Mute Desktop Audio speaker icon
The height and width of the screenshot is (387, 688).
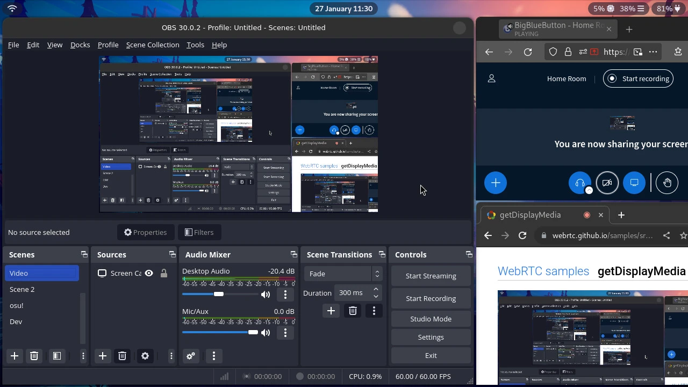[x=266, y=295]
